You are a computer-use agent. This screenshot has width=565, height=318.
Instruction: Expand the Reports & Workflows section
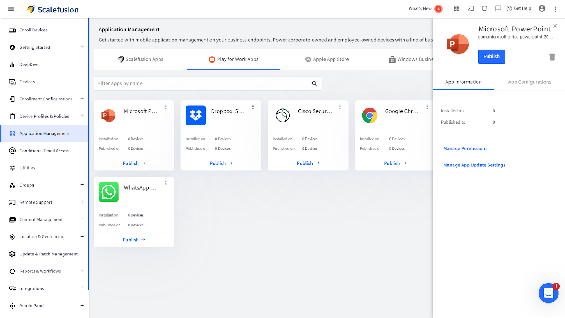82,271
